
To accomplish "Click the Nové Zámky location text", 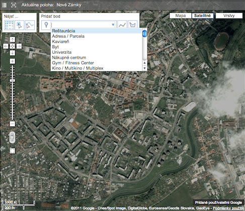I will coord(69,5).
